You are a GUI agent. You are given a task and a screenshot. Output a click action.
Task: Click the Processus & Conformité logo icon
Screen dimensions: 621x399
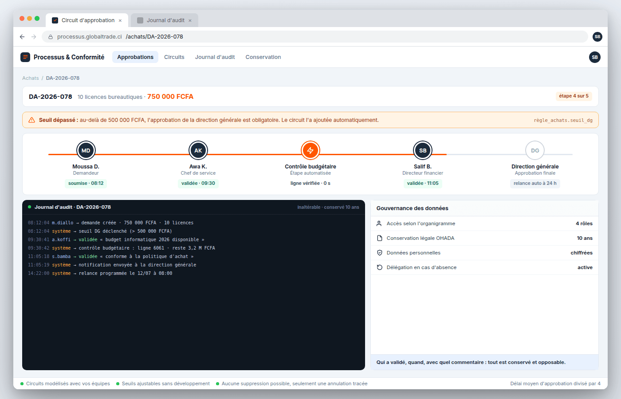point(25,57)
